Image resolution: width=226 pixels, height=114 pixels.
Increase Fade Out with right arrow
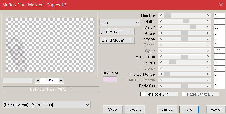coord(208,86)
